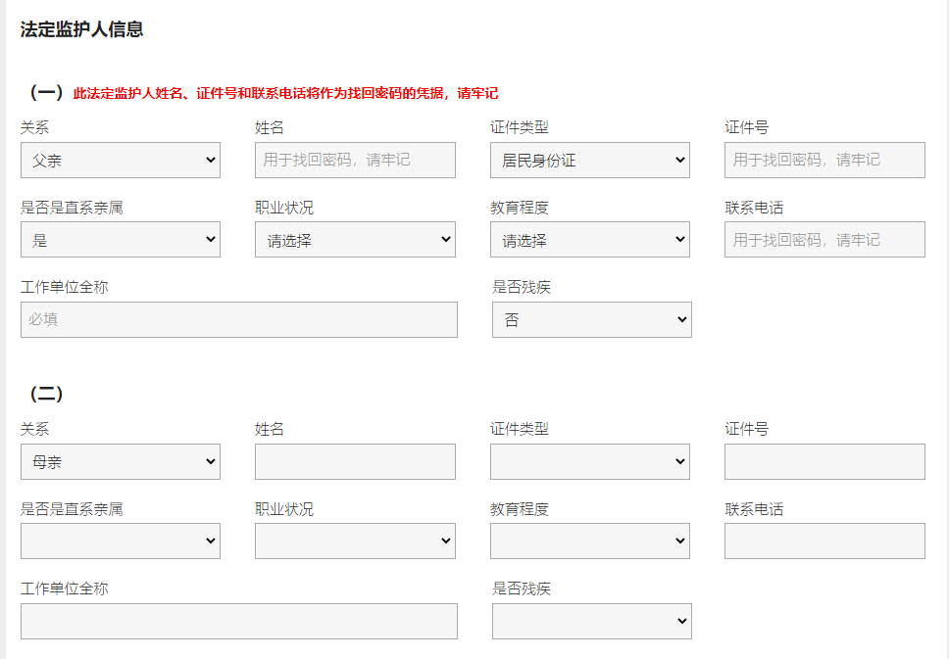Click the second guardian's 联系电话 field
The image size is (949, 659).
(x=824, y=541)
